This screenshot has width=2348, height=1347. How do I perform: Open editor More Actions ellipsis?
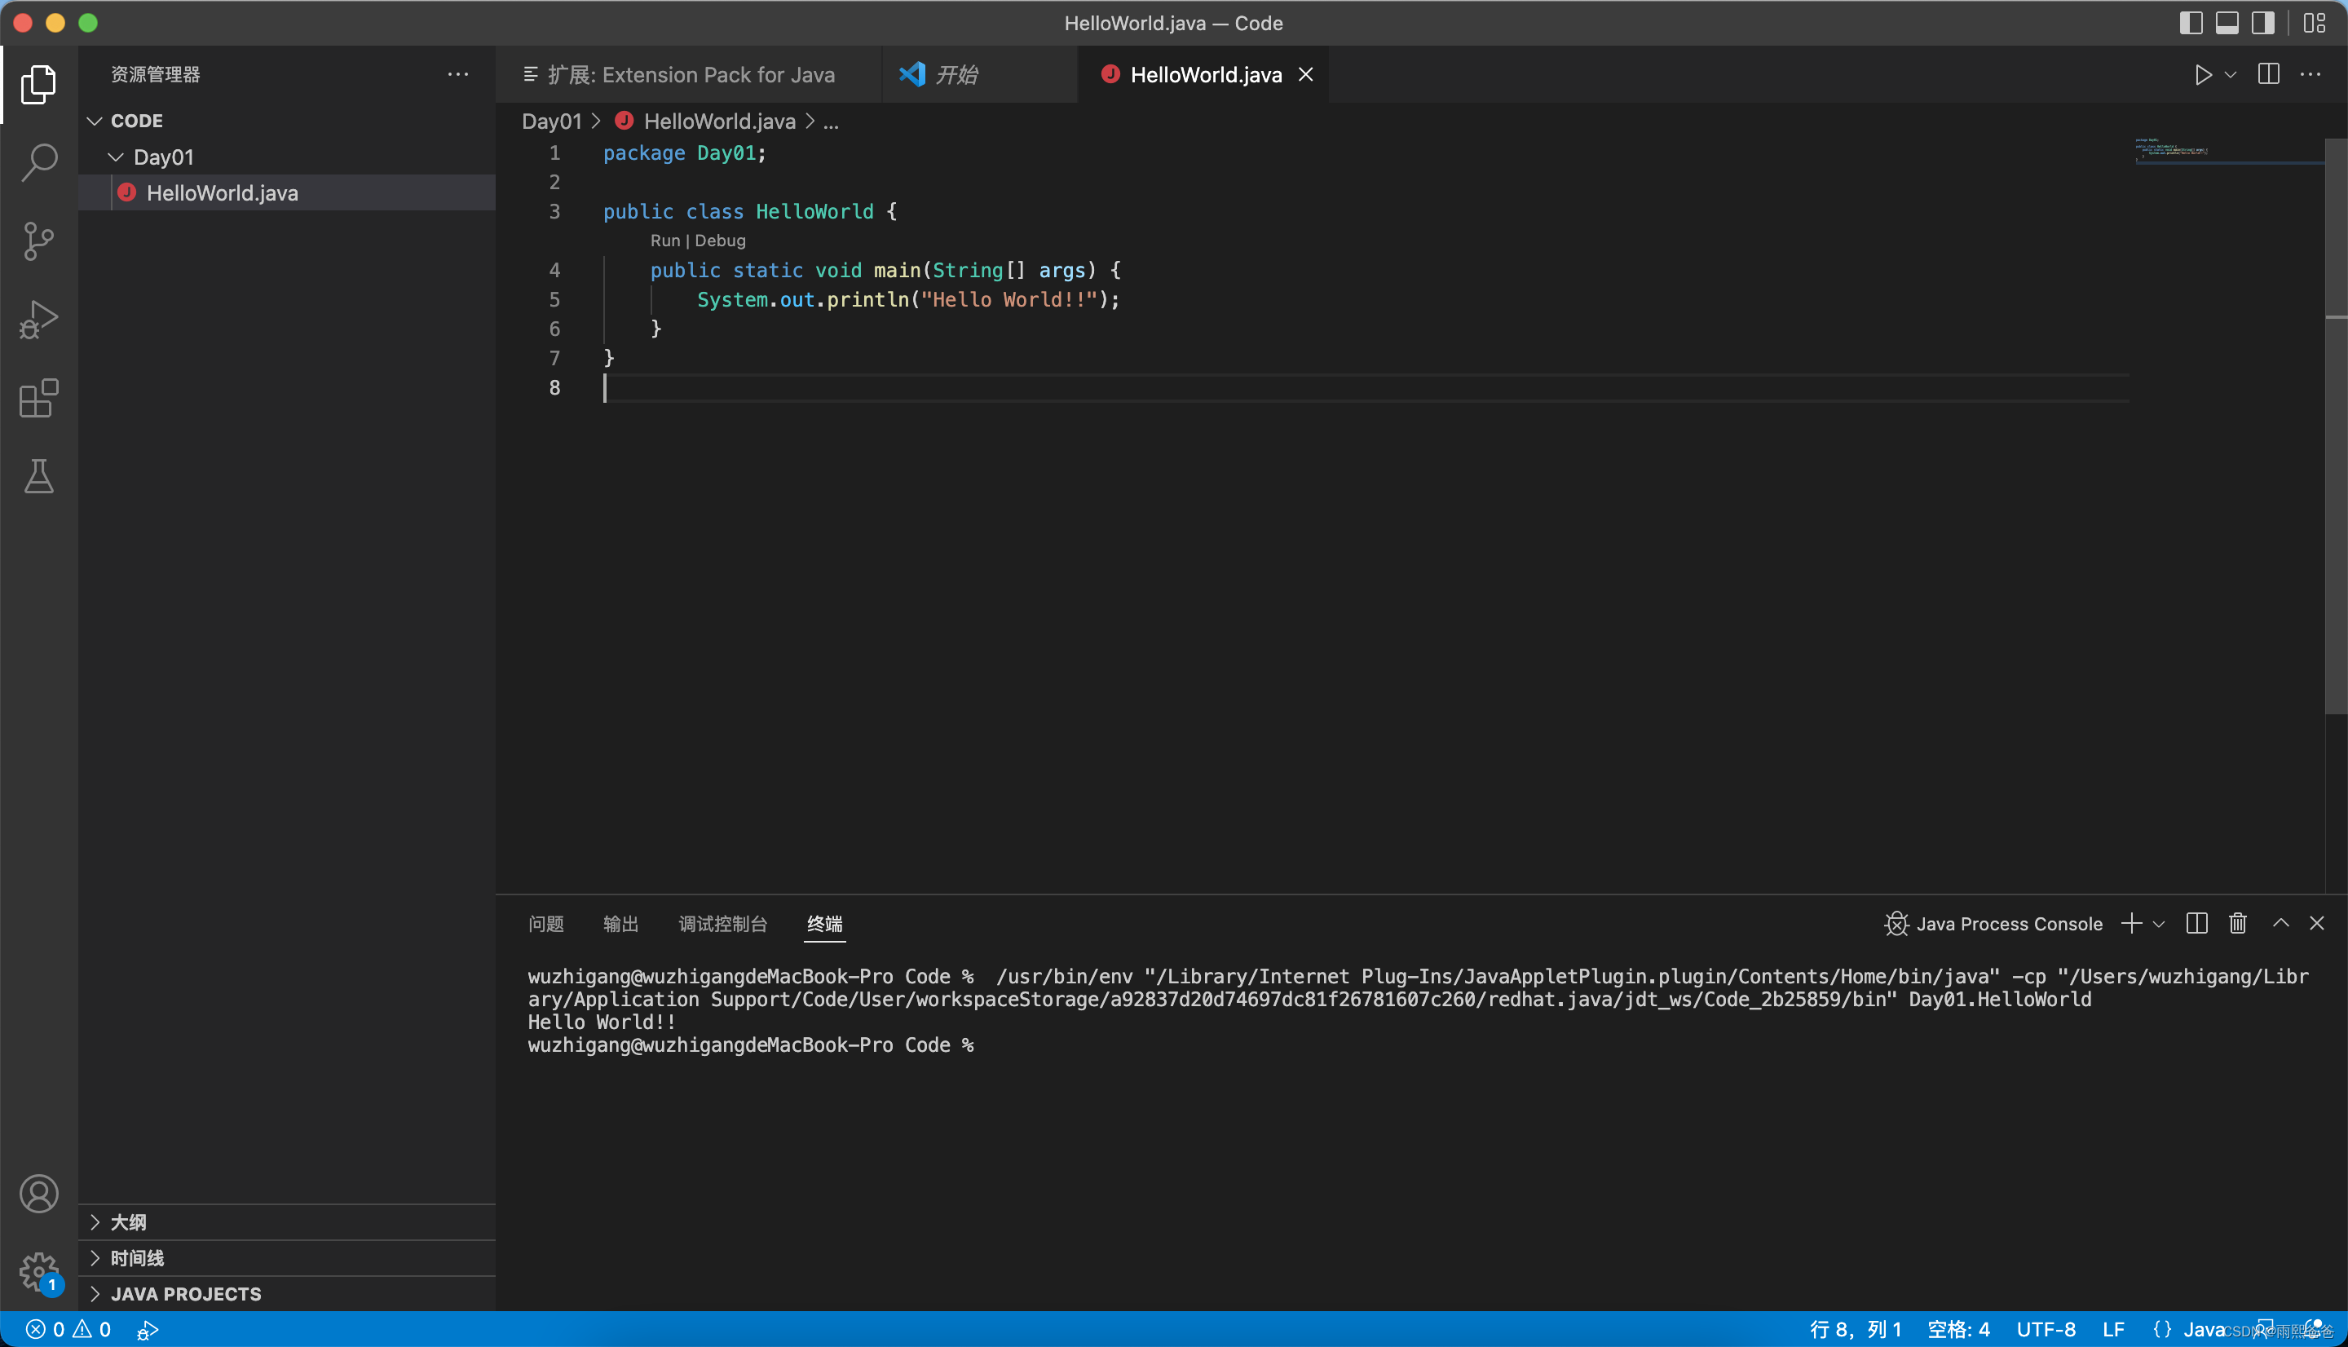coord(2310,75)
